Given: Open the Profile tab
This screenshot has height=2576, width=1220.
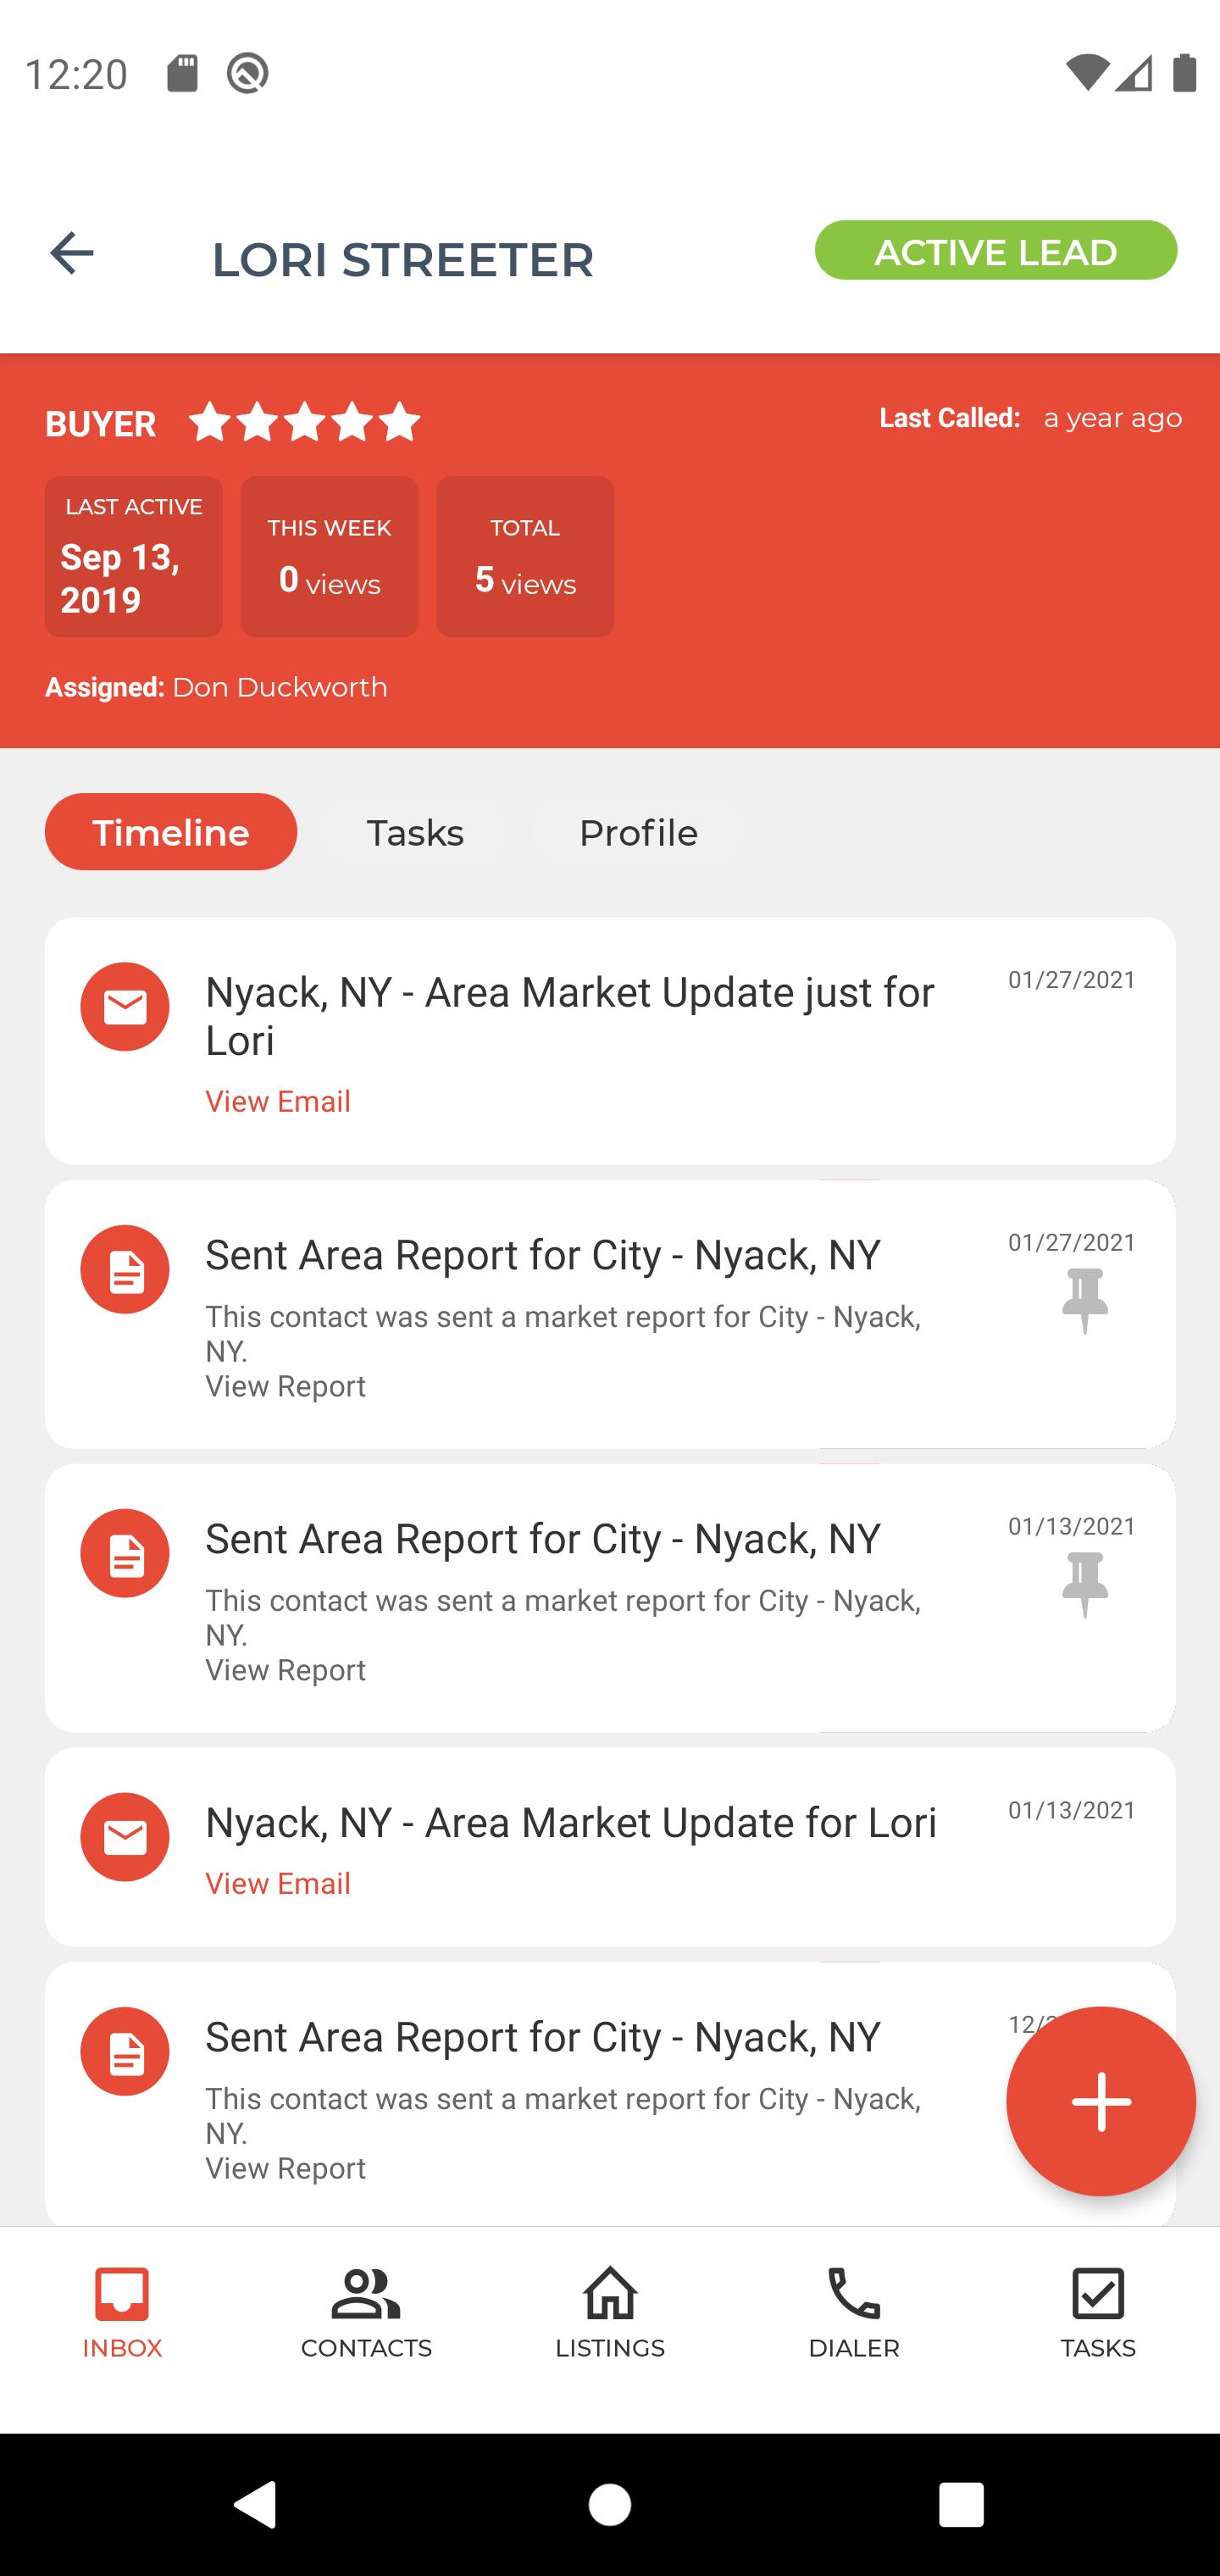Looking at the screenshot, I should tap(638, 832).
